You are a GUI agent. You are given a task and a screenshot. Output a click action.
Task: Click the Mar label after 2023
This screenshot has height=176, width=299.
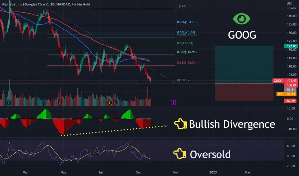coord(248,172)
